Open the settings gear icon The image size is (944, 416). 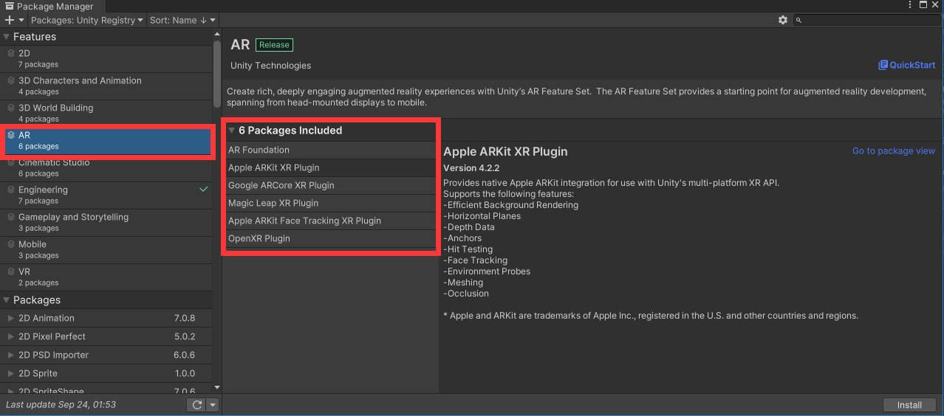pos(783,20)
